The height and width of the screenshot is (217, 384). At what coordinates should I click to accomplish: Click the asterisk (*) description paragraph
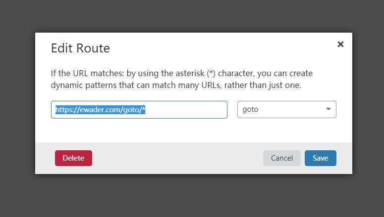(181, 79)
